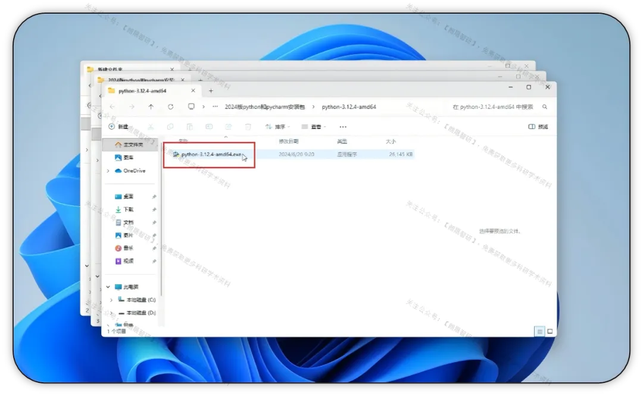This screenshot has width=643, height=396.
Task: Sort by 名称 Name column header
Action: tap(183, 142)
